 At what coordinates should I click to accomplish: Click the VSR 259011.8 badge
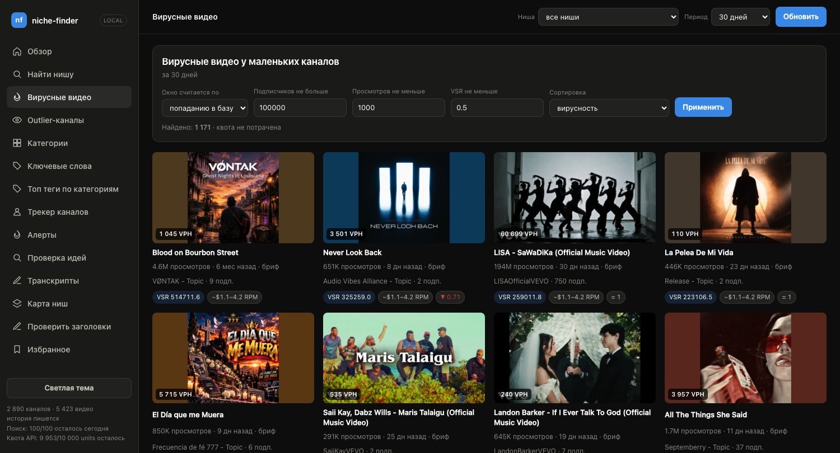[x=520, y=297]
